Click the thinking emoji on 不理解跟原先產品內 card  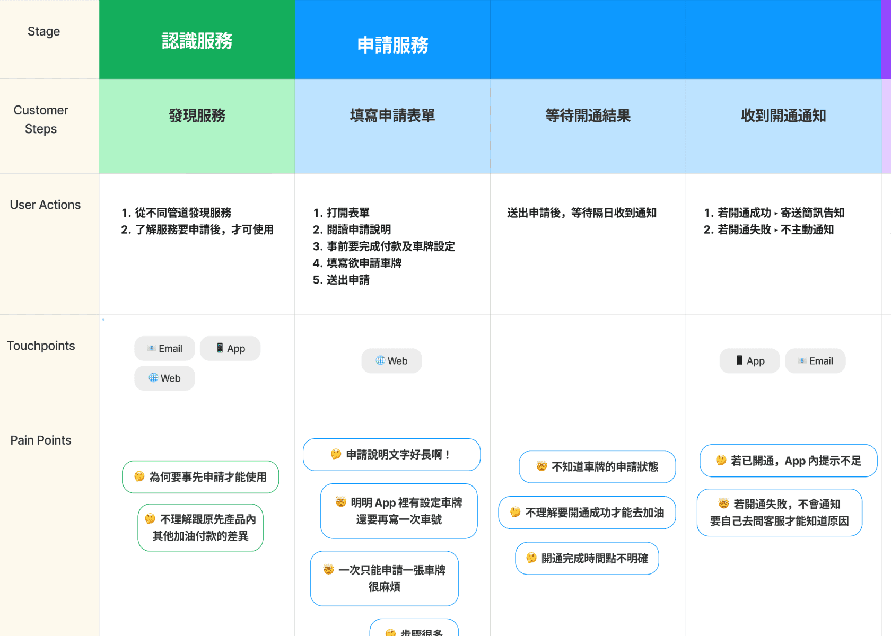(150, 518)
